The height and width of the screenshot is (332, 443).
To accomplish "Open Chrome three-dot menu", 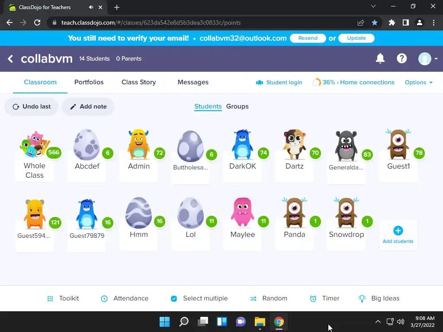I will coord(433,22).
